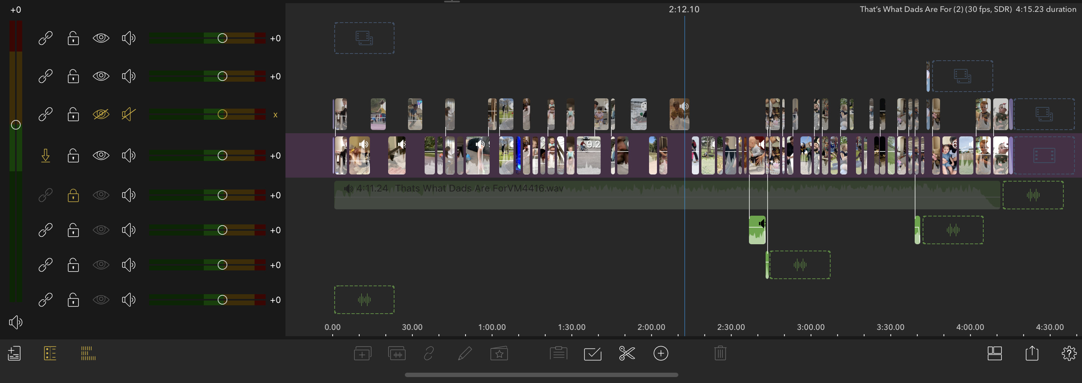Mute the fifth track's speaker
The height and width of the screenshot is (383, 1082).
click(128, 195)
